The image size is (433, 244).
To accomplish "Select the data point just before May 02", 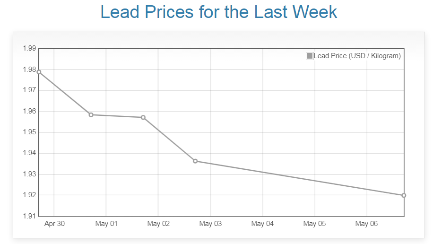I will coord(143,117).
